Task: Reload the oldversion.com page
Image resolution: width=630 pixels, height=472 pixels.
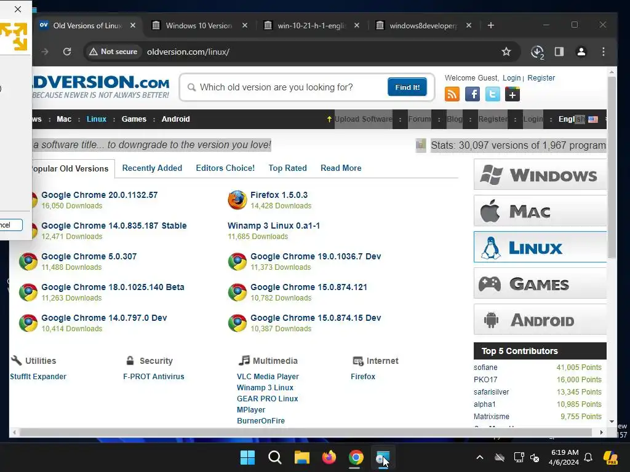Action: 67,52
